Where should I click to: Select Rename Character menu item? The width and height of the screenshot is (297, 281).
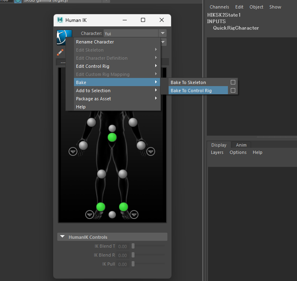(117, 42)
